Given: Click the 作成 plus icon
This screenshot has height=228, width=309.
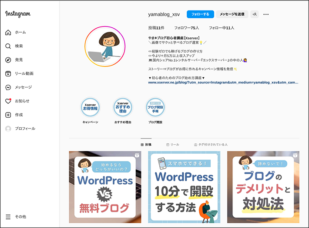Looking at the screenshot, I should point(8,115).
